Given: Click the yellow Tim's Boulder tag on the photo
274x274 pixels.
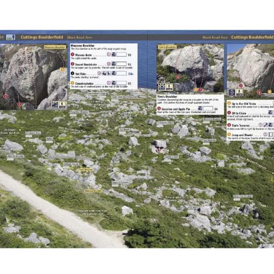Looking at the screenshot, I should click(x=167, y=47).
